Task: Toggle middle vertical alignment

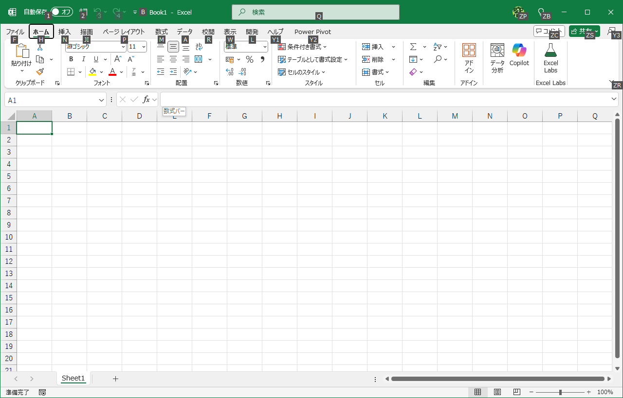Action: pos(173,47)
